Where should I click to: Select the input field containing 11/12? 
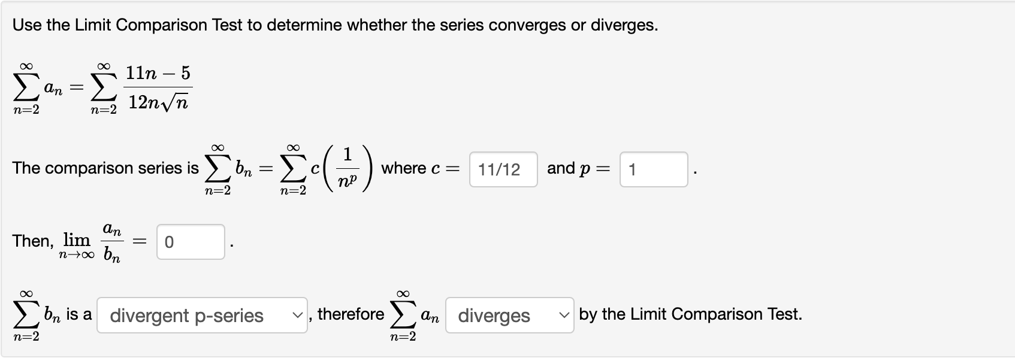[x=503, y=171]
